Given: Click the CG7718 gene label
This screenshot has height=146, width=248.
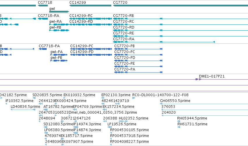Looking at the screenshot, I should point(45,3).
